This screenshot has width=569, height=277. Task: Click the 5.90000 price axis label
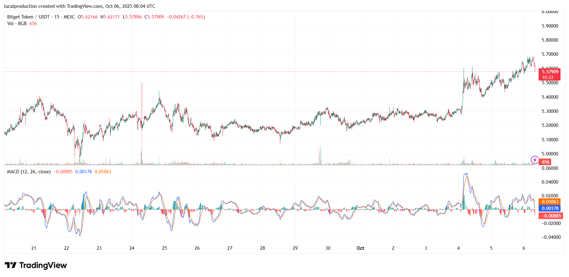coord(550,26)
